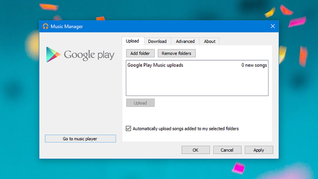Click the Music Manager headphones icon
318x179 pixels.
tap(45, 26)
